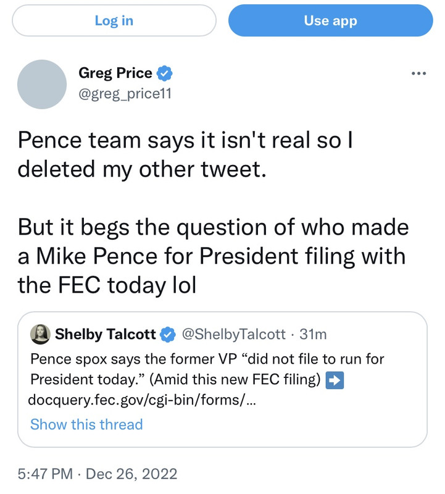This screenshot has height=494, width=445.
Task: Click Shelby Talcott's small profile photo
Action: [40, 334]
